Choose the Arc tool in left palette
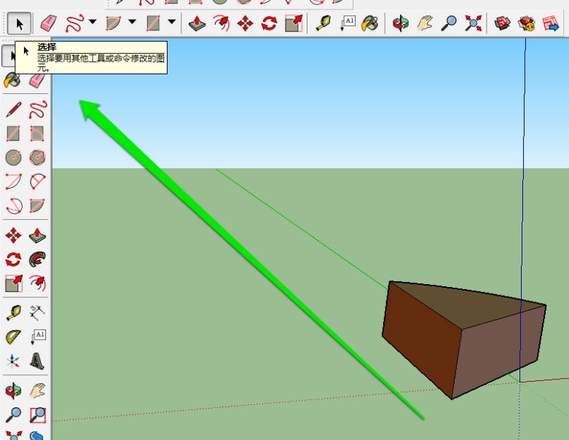The image size is (569, 440). 14,181
